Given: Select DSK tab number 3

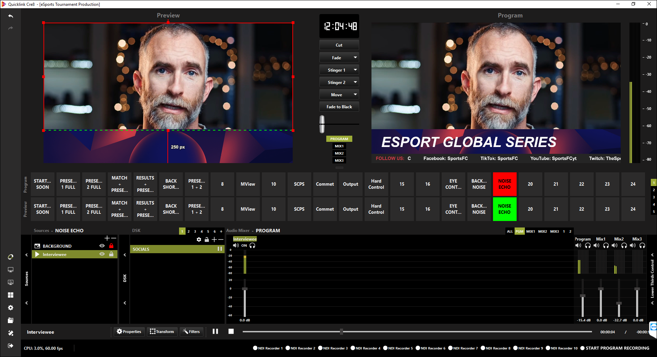Looking at the screenshot, I should (195, 231).
